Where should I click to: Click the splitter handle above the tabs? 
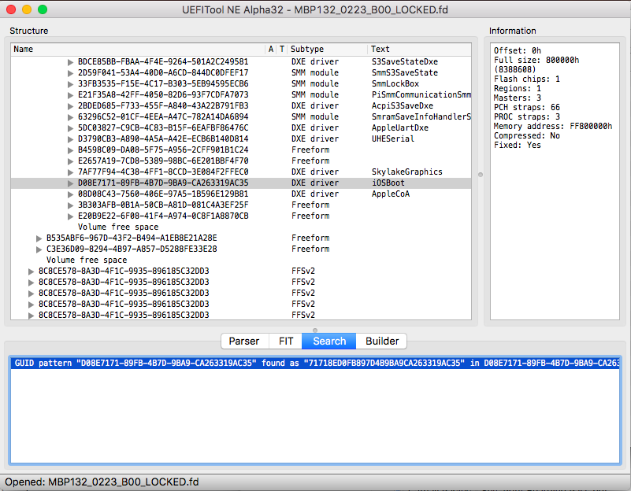[315, 330]
